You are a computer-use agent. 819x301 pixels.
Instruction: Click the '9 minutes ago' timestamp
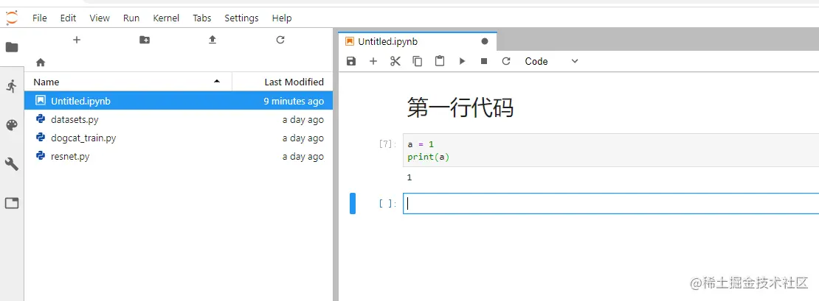click(294, 101)
